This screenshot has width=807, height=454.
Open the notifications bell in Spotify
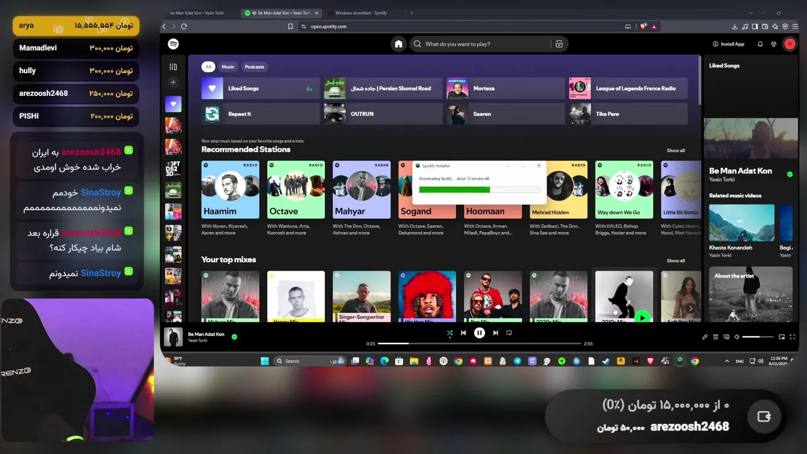pyautogui.click(x=760, y=44)
